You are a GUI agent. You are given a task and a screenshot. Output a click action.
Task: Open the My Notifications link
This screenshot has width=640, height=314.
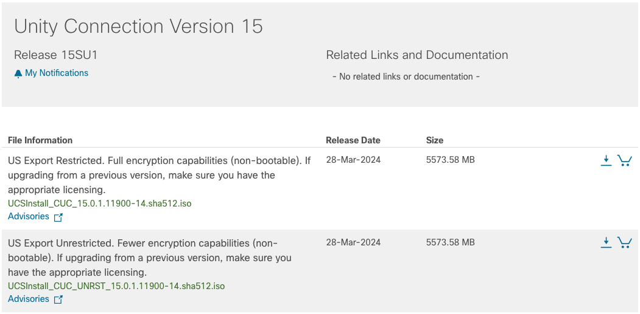pyautogui.click(x=57, y=73)
